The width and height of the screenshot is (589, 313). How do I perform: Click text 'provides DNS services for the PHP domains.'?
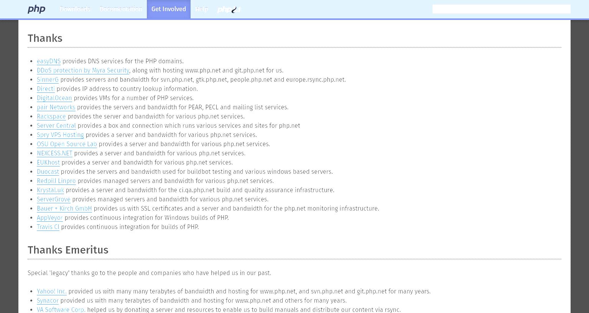[x=123, y=61]
